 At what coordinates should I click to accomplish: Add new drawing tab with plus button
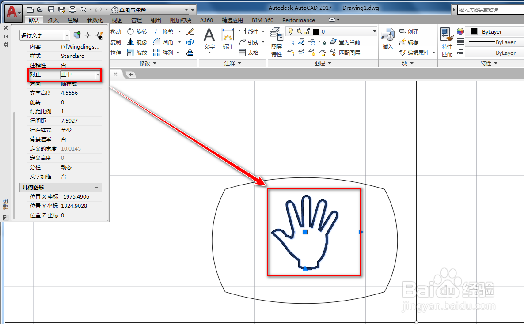131,75
